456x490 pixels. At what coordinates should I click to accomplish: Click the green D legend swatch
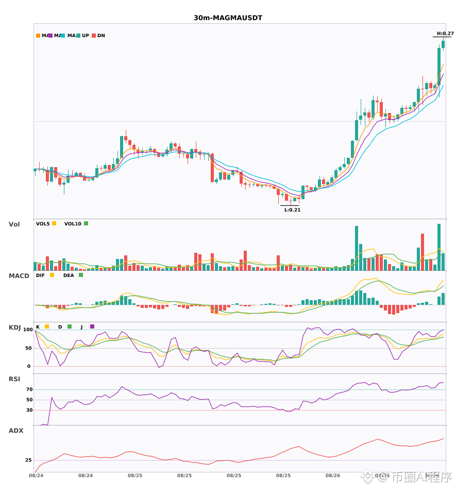[x=70, y=326]
